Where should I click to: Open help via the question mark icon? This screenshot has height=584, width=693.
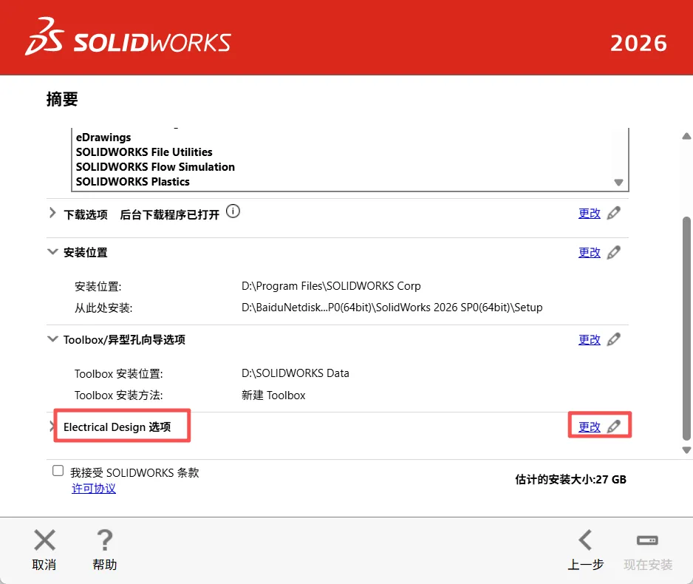[x=105, y=540]
